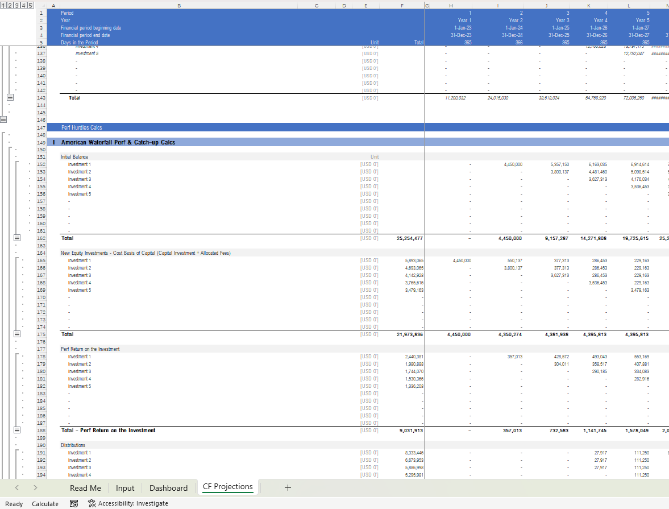Add a new sheet with plus icon
The width and height of the screenshot is (669, 509).
tap(288, 487)
